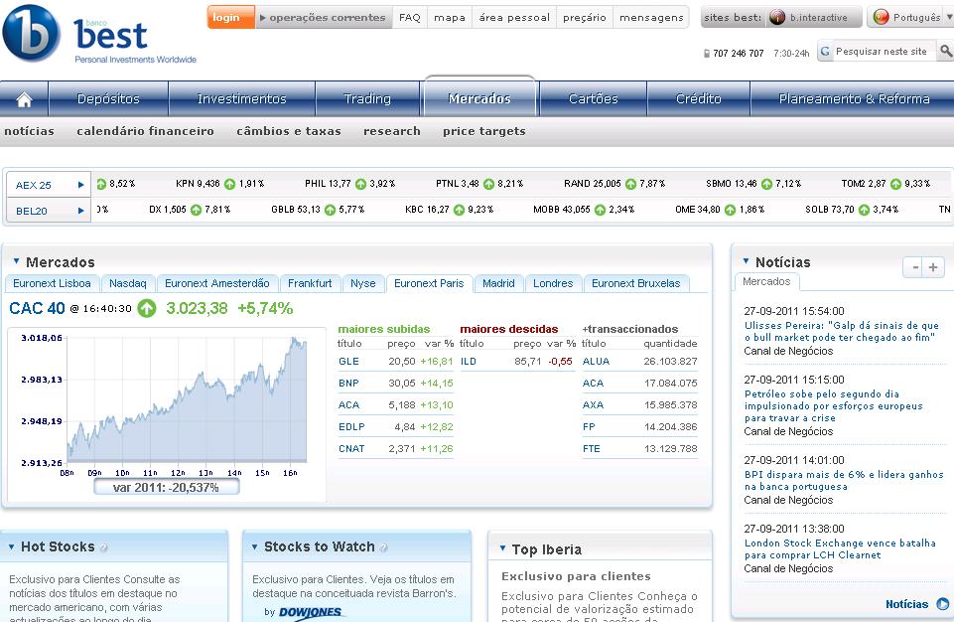Viewport: 954px width, 622px height.
Task: Open the Investimentos main menu
Action: pyautogui.click(x=241, y=98)
